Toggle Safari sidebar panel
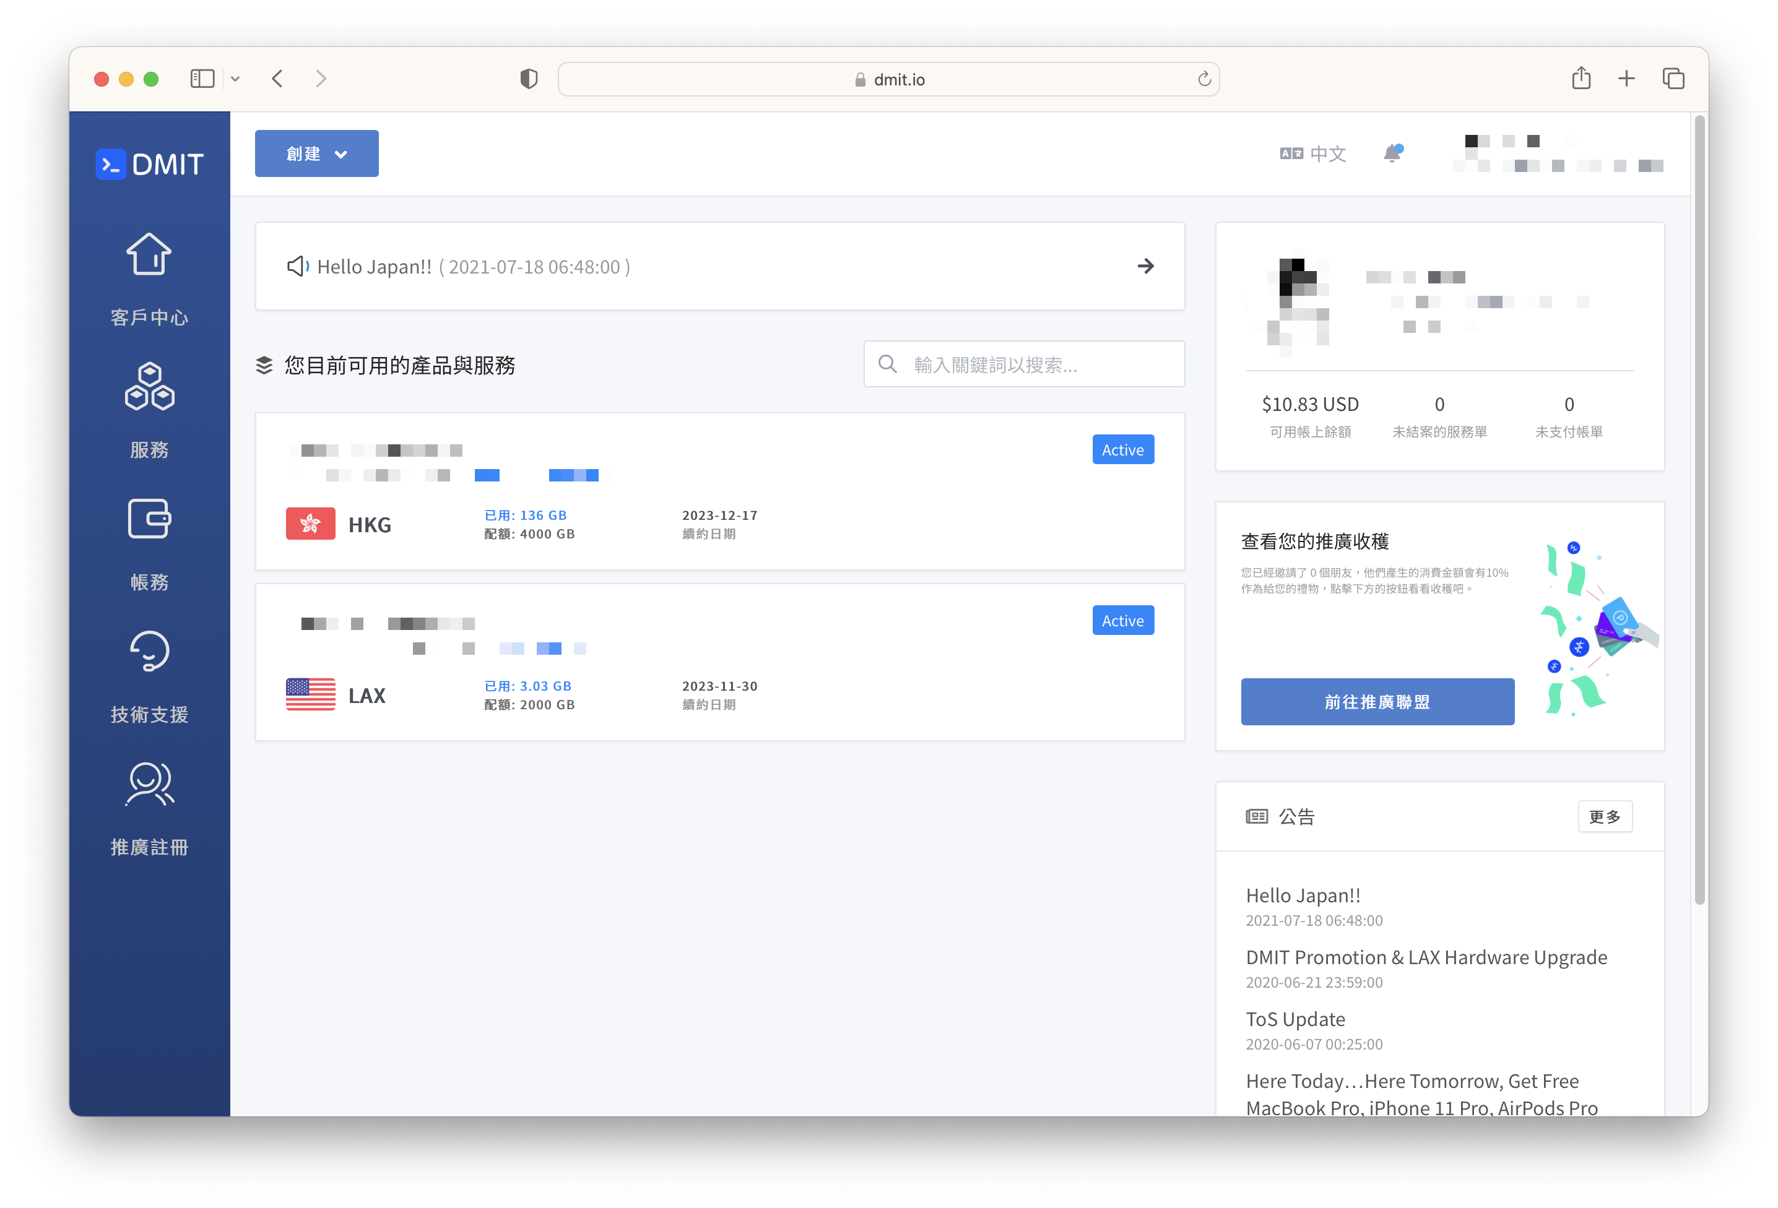This screenshot has height=1208, width=1778. 202,79
